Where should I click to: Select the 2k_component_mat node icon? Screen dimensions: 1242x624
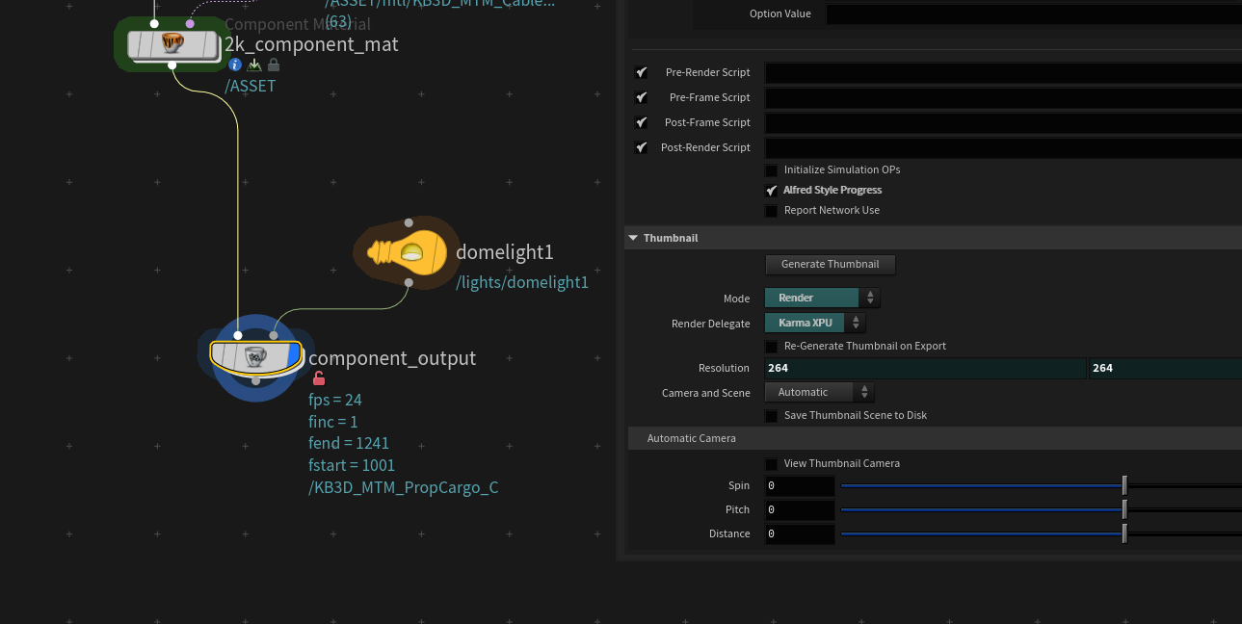(x=172, y=44)
